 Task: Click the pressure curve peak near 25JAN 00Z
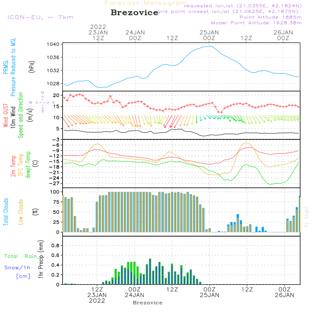[209, 46]
